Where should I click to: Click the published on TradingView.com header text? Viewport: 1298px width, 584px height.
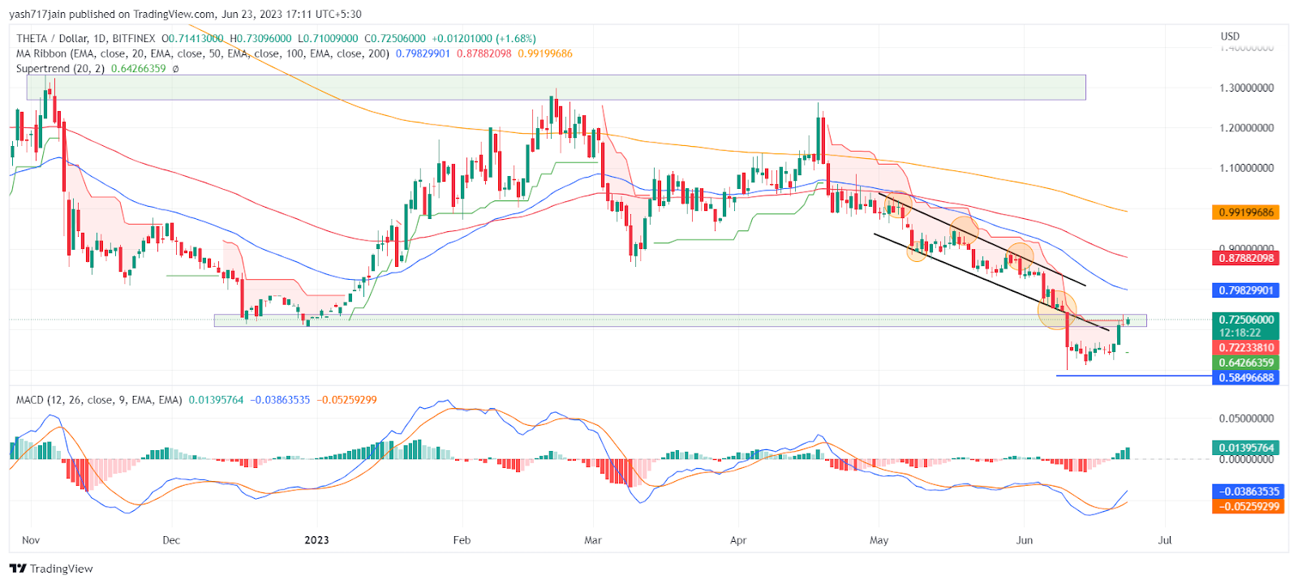[x=143, y=14]
